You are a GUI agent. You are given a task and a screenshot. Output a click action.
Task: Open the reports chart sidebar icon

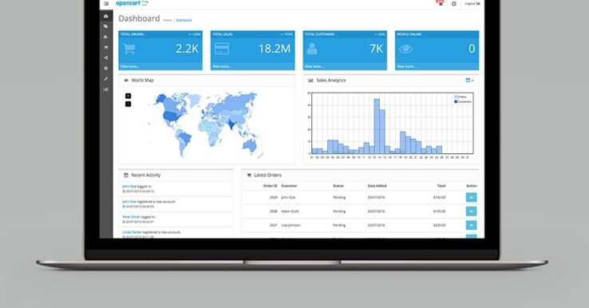click(106, 89)
